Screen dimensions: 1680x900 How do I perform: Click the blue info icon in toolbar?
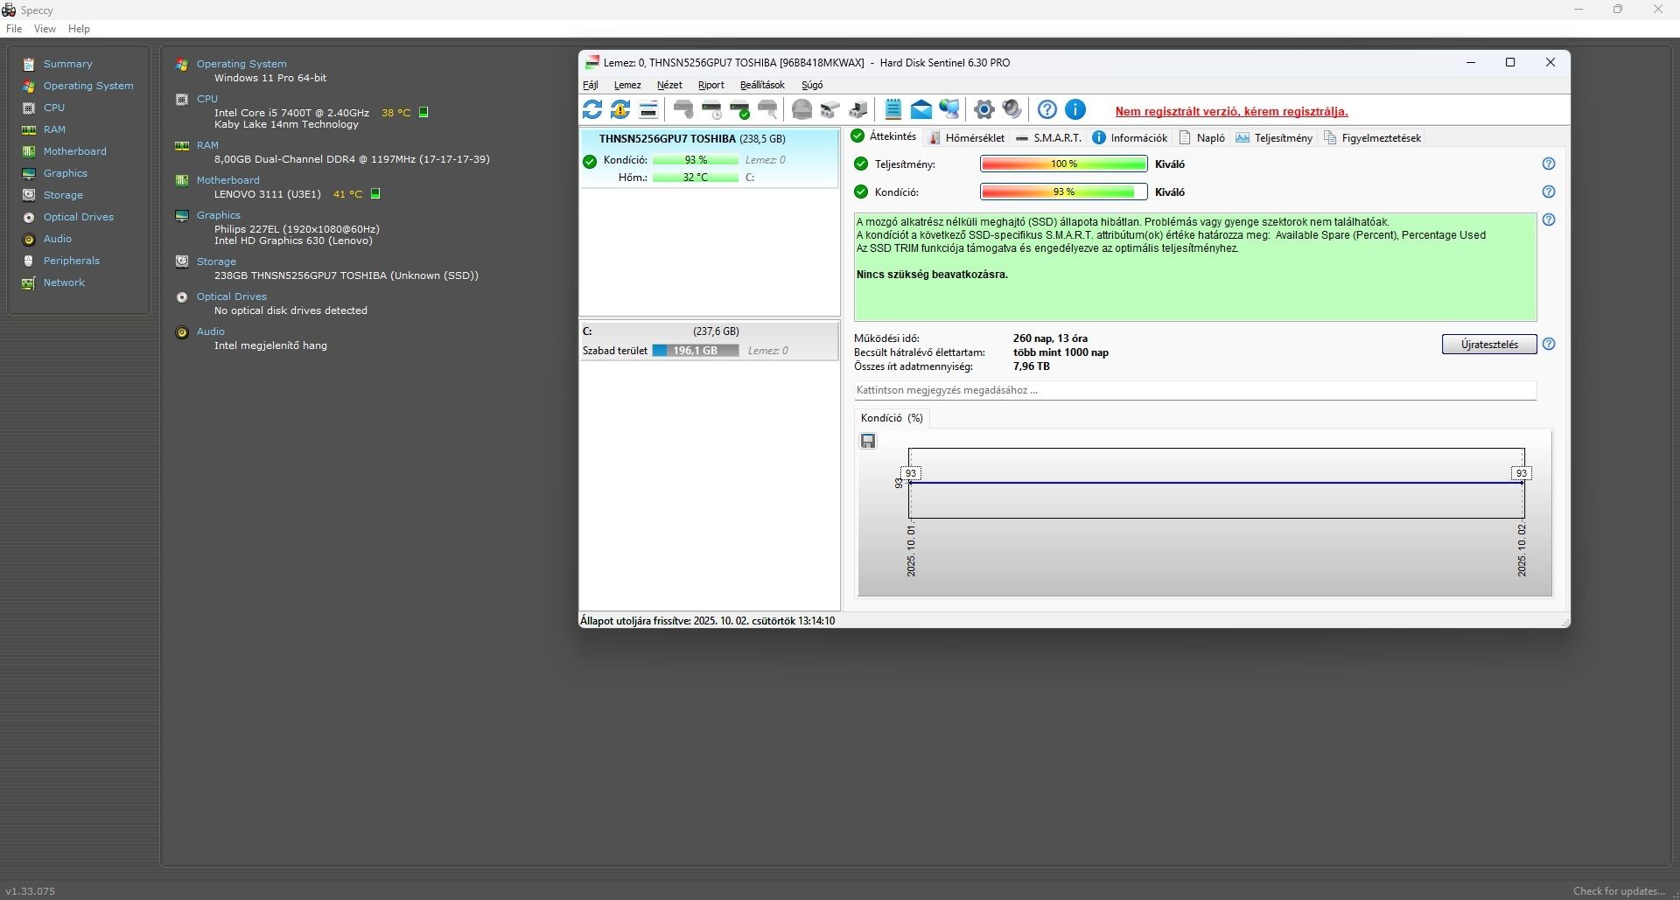[x=1075, y=109]
